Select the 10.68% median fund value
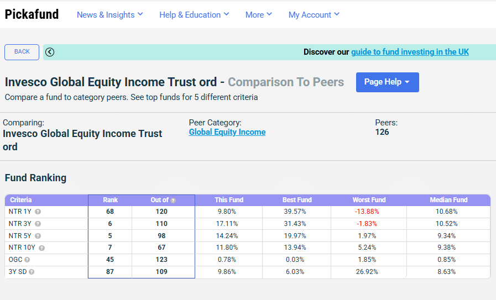The image size is (496, 300). [x=447, y=212]
